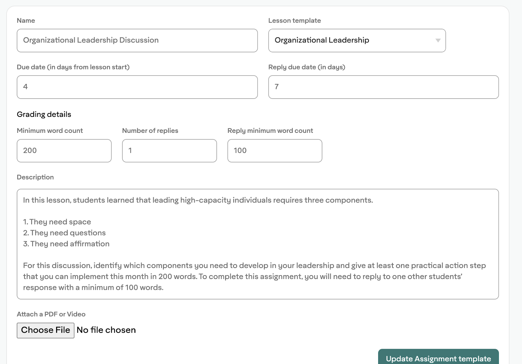Click the Lesson template label
The image size is (522, 364).
coord(294,21)
